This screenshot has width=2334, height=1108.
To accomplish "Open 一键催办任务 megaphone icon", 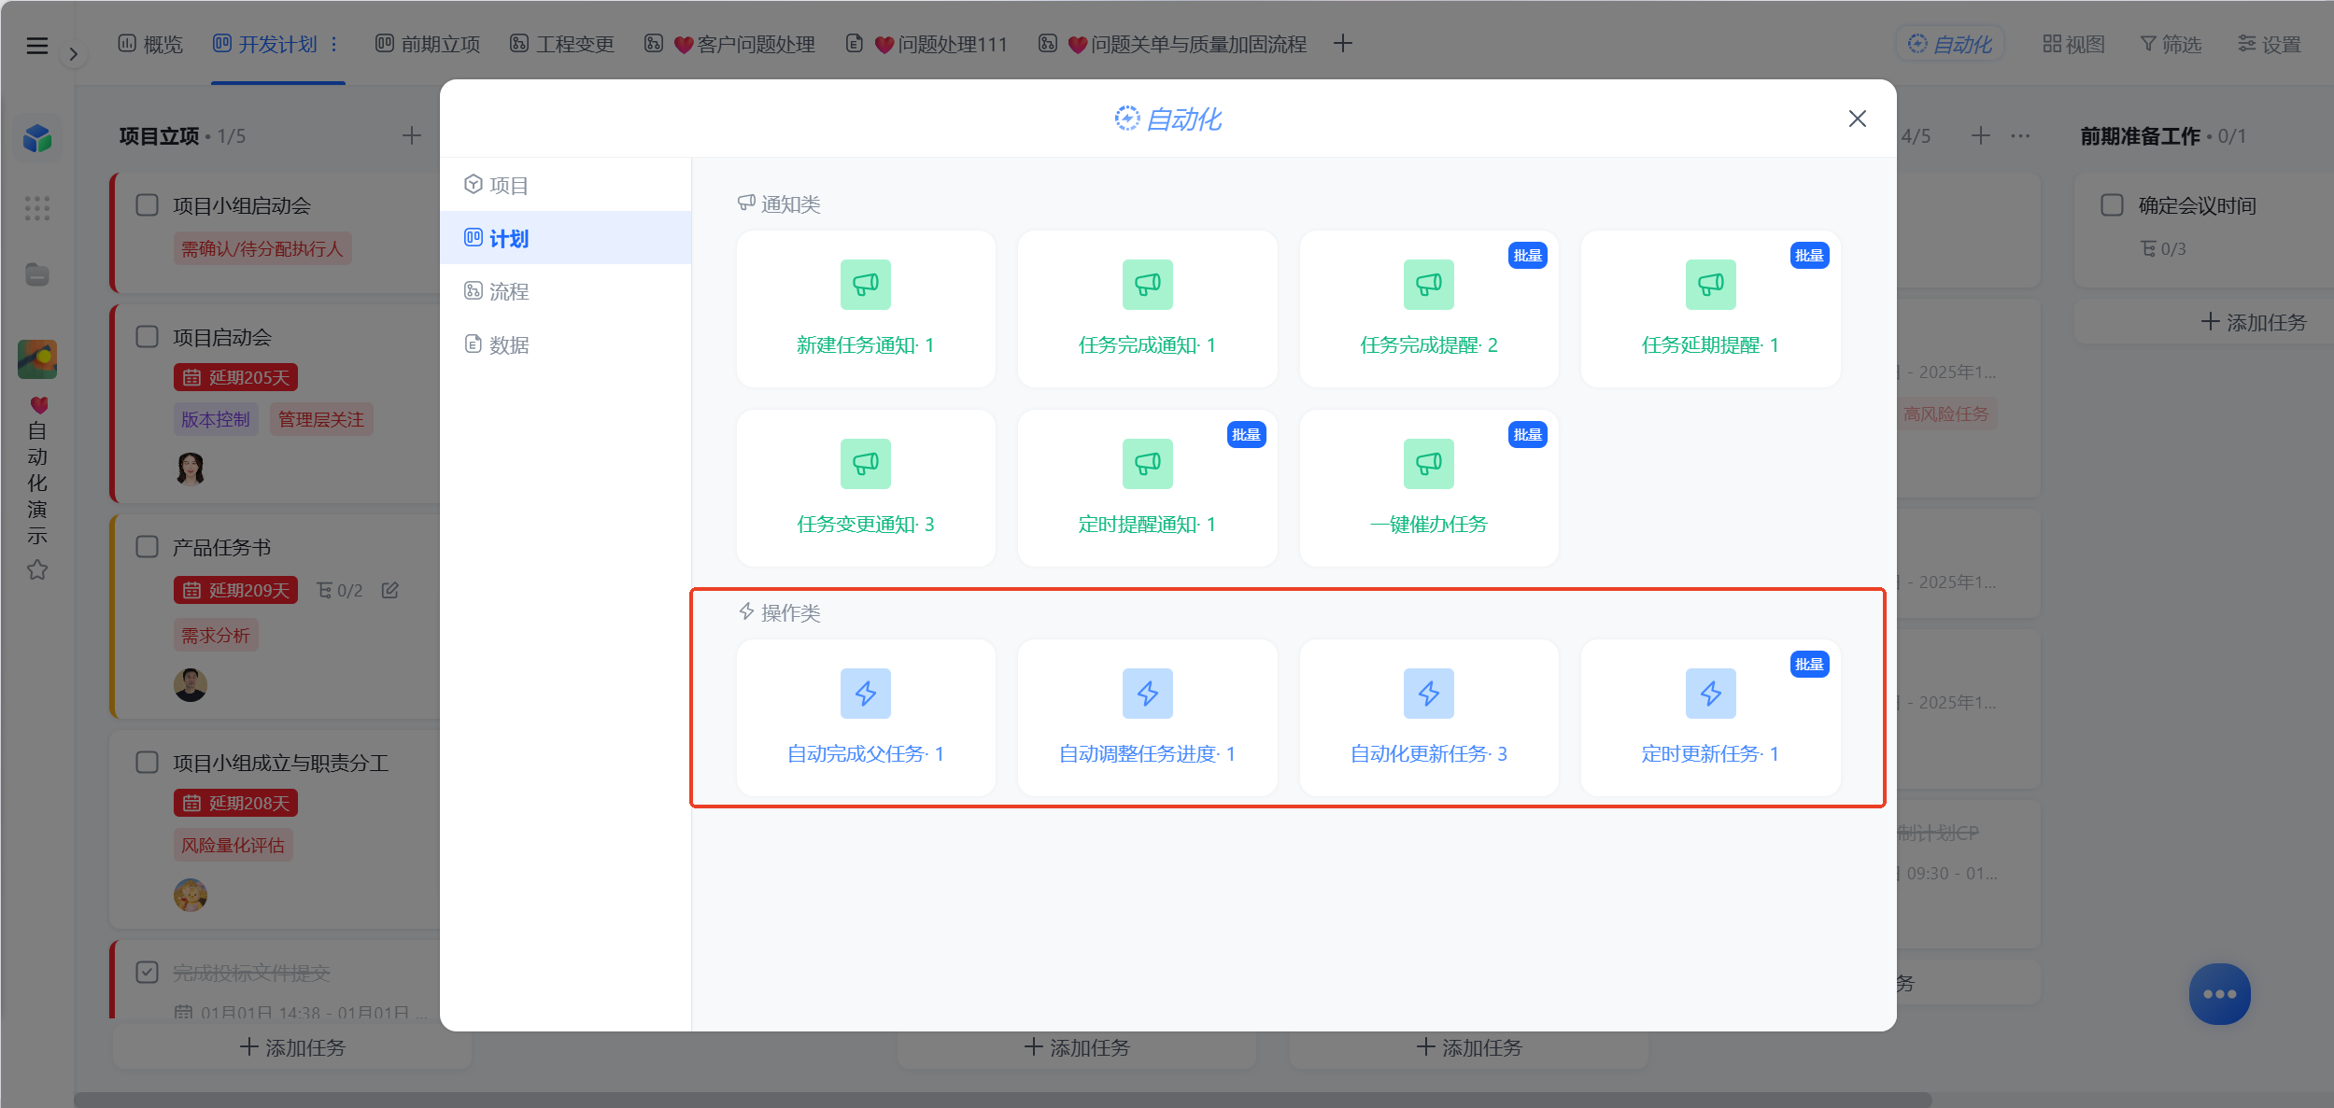I will pos(1428,464).
